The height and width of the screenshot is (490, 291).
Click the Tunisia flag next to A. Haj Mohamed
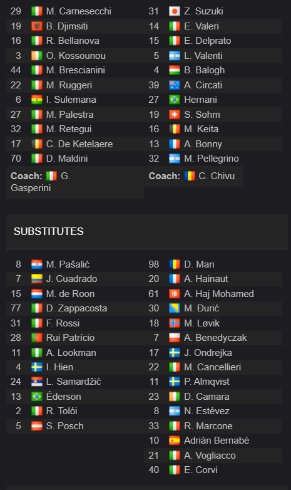174,293
